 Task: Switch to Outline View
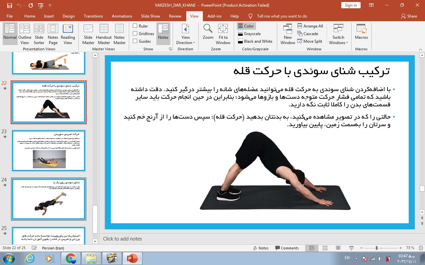point(25,34)
